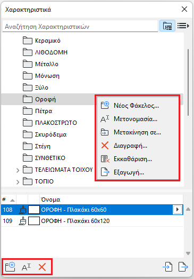Toggle the folder tree view button
Viewport: 194px width, 279px height.
coord(167,26)
